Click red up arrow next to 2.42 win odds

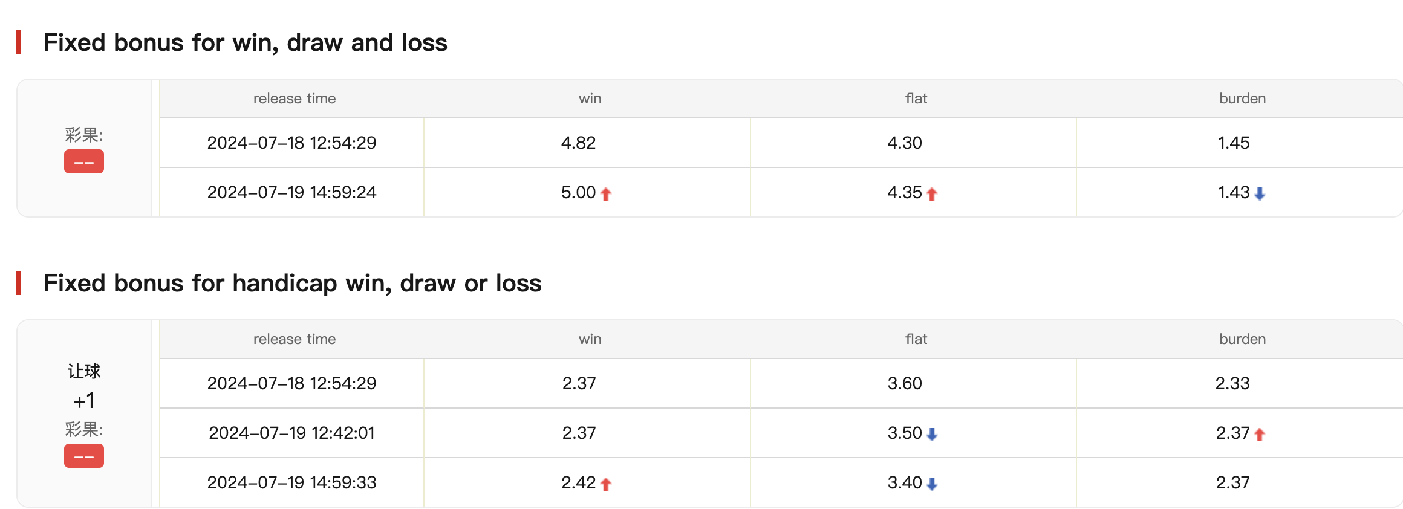tap(606, 484)
